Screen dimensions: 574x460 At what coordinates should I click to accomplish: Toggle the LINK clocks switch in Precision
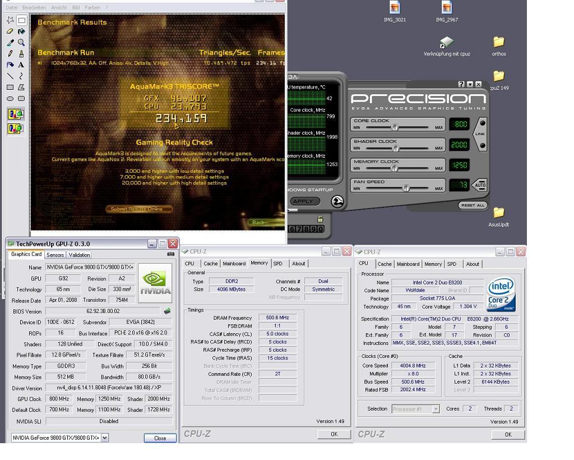point(480,134)
